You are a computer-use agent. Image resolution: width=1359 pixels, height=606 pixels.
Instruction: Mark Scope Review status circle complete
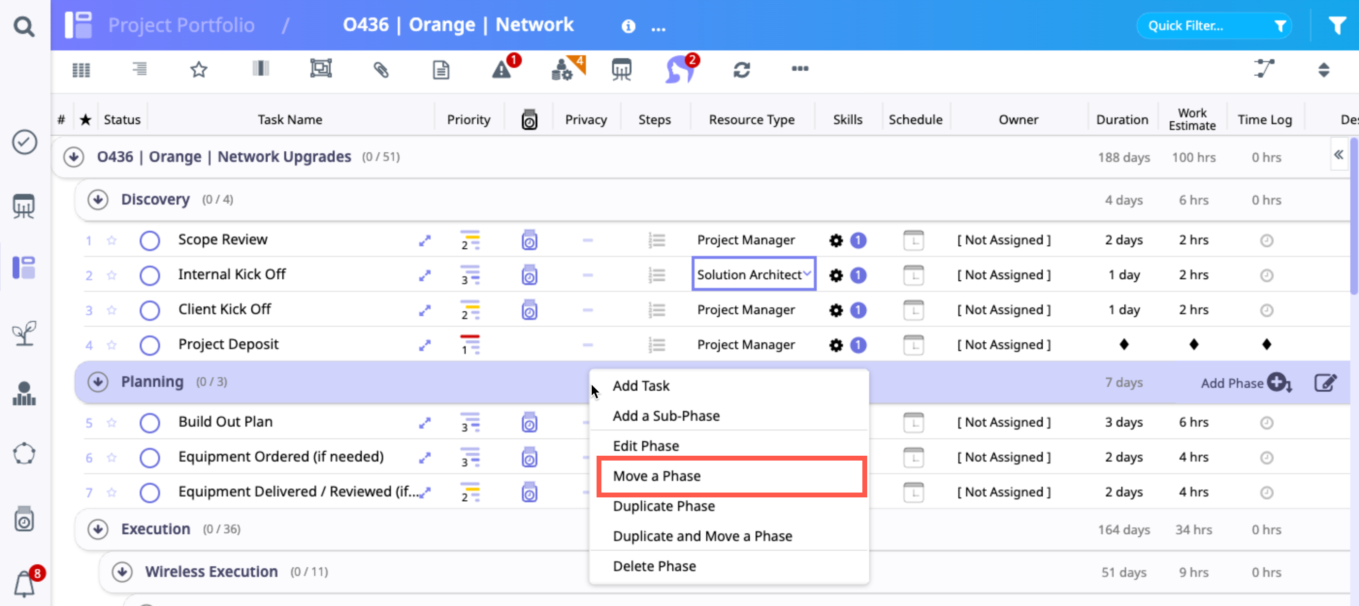click(x=150, y=240)
